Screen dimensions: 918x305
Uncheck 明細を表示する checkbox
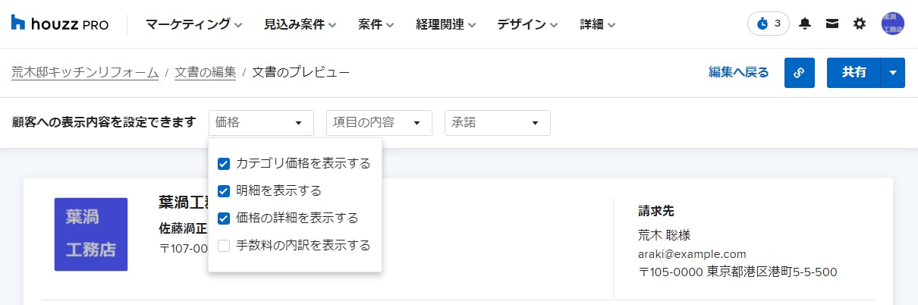(224, 191)
